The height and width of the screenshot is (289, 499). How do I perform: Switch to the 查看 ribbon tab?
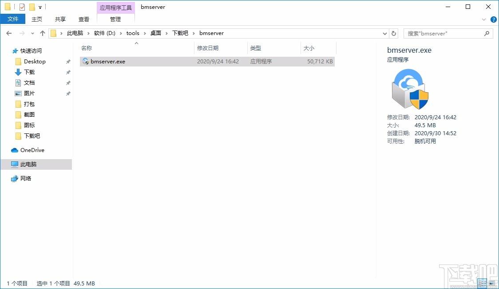(84, 19)
